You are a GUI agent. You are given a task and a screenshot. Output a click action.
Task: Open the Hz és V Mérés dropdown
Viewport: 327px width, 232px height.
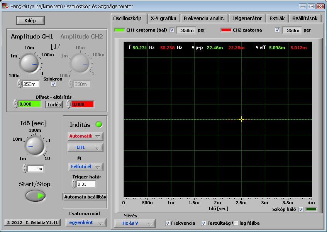(x=135, y=223)
